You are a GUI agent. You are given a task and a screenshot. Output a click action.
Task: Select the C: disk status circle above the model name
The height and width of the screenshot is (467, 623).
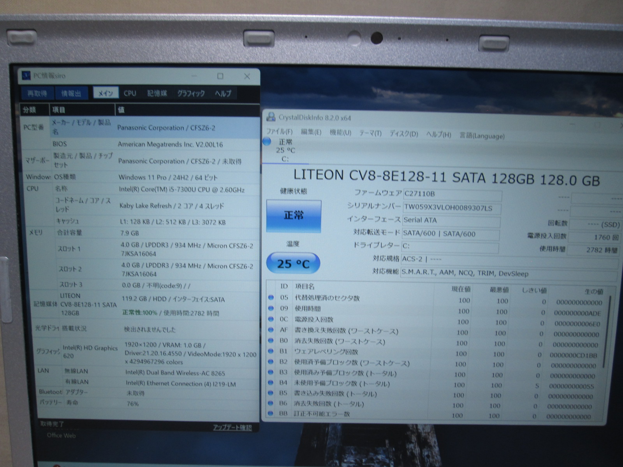pyautogui.click(x=267, y=142)
